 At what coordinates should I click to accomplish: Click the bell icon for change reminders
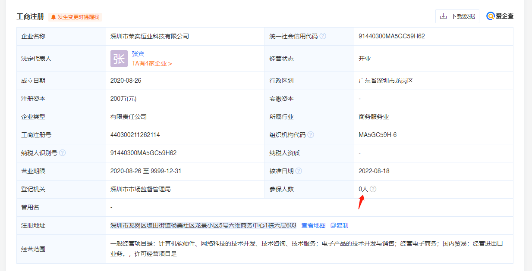click(x=54, y=17)
